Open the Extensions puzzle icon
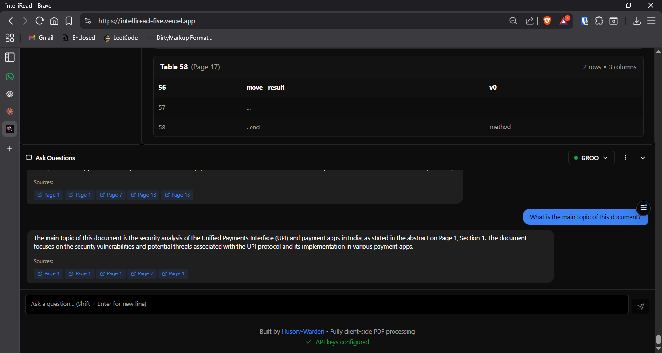This screenshot has width=662, height=353. click(599, 21)
